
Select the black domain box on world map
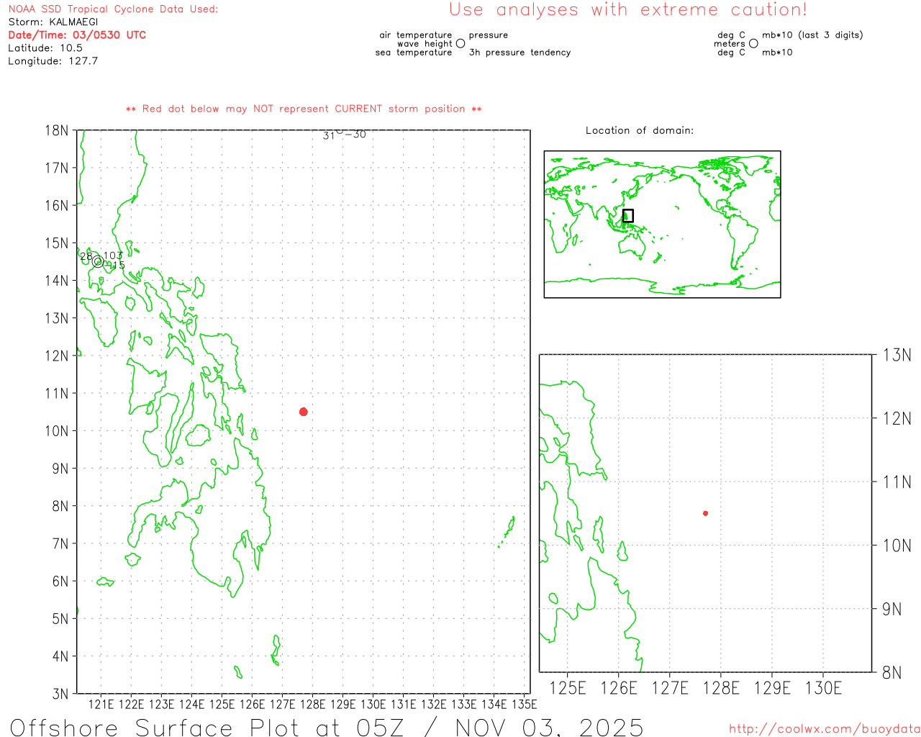627,216
